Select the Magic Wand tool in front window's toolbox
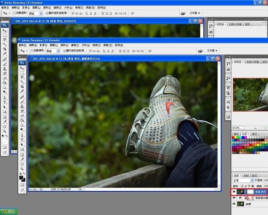268x215 pixels. pyautogui.click(x=22, y=82)
